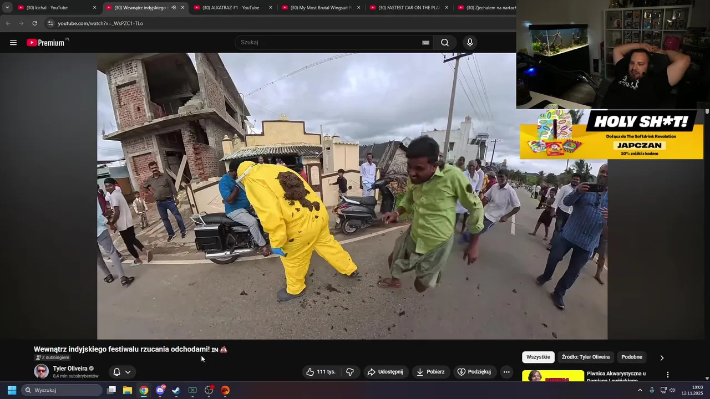The height and width of the screenshot is (399, 710).
Task: Reload the YouTube page
Action: click(x=34, y=23)
